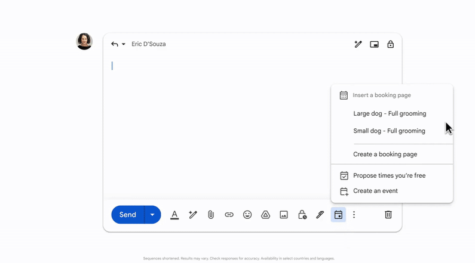Click the sender's profile avatar
Viewport: 475px width, 263px height.
coord(84,41)
